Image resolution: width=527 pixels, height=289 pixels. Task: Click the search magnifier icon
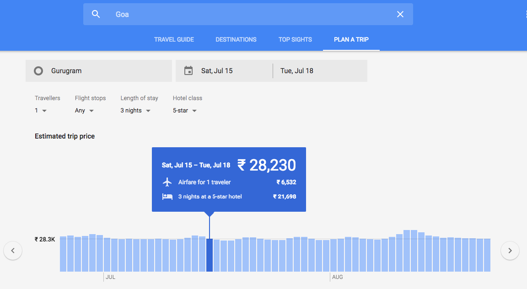tap(96, 14)
